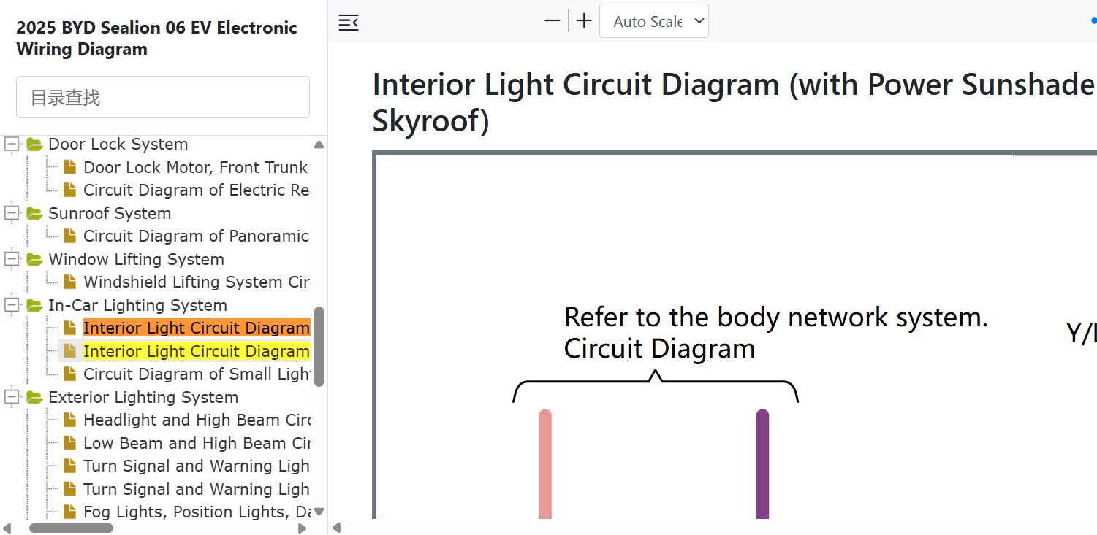Click the Fog Lights, Position Lights file icon
The width and height of the screenshot is (1097, 535).
click(x=70, y=512)
